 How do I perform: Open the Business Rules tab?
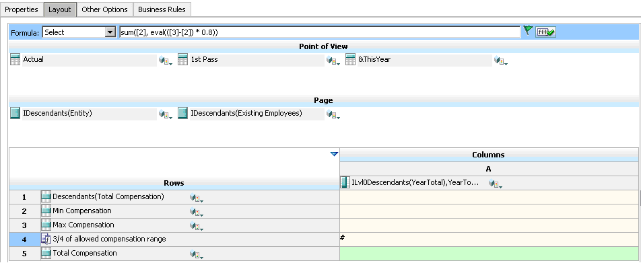(x=162, y=9)
